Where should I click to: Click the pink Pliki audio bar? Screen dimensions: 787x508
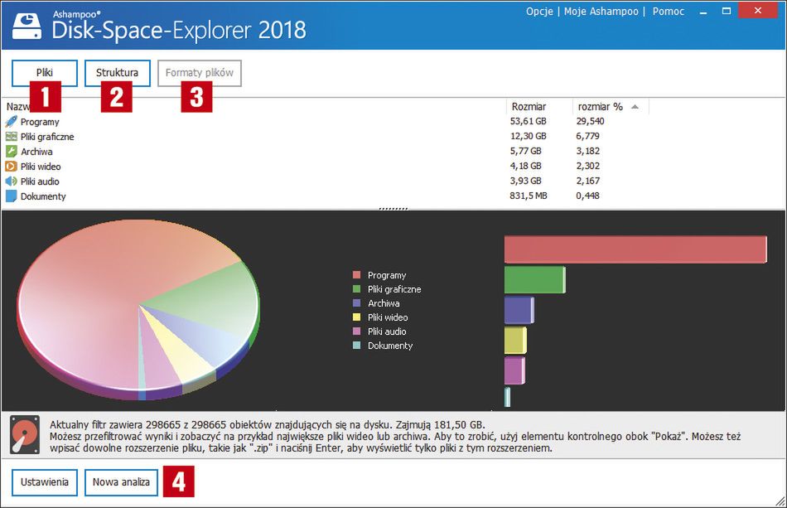click(x=514, y=371)
